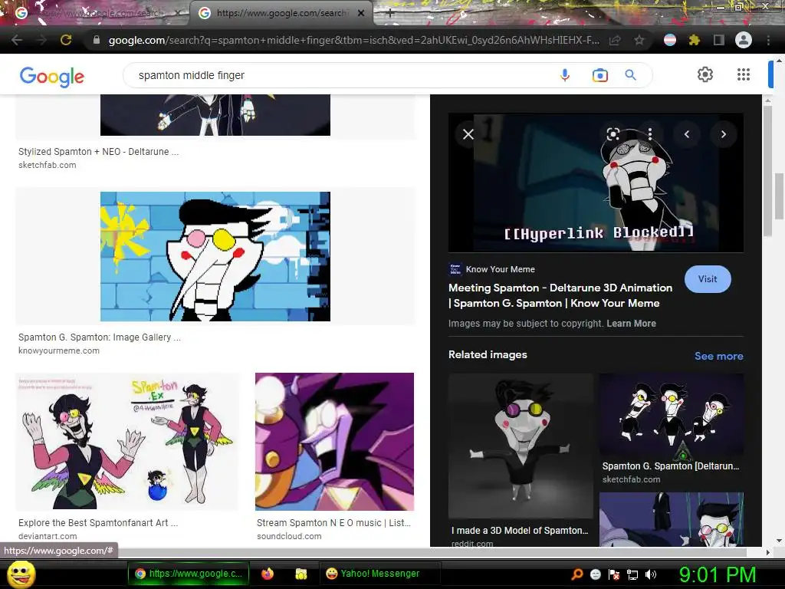This screenshot has height=589, width=785.
Task: Click the horizontal scrollbar right arrow
Action: tap(768, 552)
